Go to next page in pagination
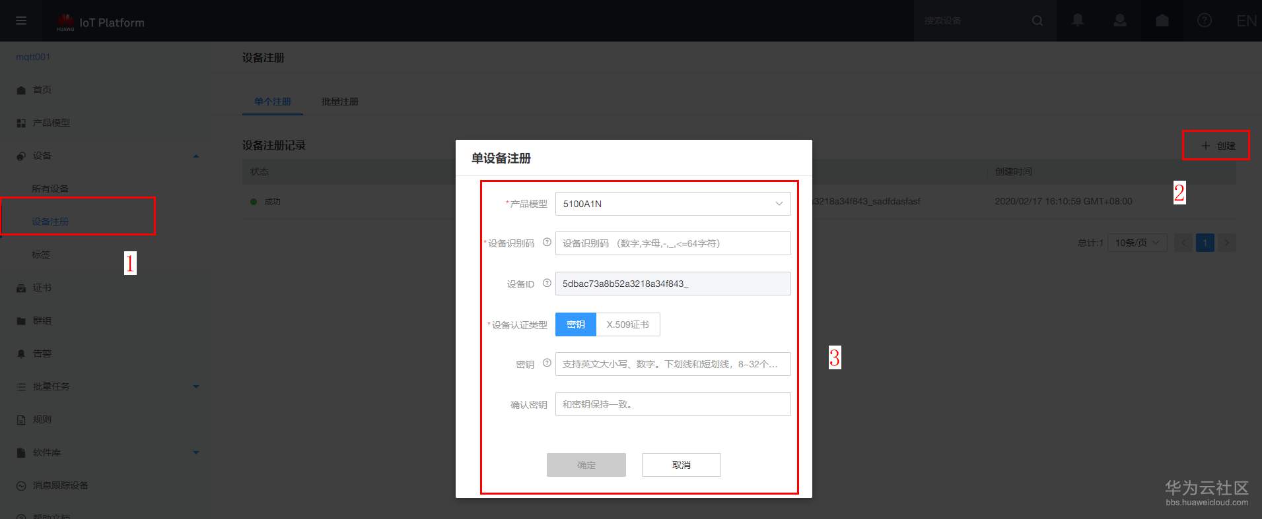 tap(1227, 243)
